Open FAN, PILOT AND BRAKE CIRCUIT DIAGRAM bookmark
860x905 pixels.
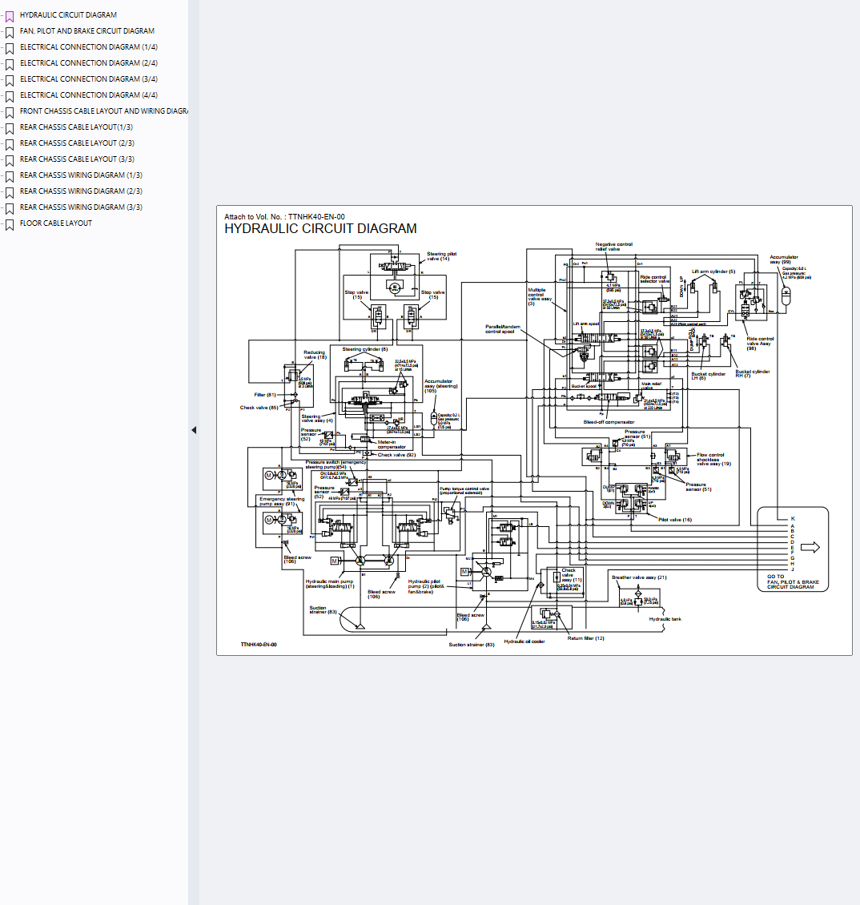87,31
